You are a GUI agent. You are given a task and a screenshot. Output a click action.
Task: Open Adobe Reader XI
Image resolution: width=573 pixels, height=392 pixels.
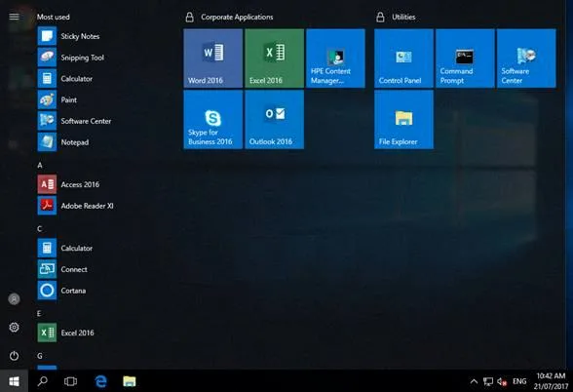pyautogui.click(x=76, y=206)
